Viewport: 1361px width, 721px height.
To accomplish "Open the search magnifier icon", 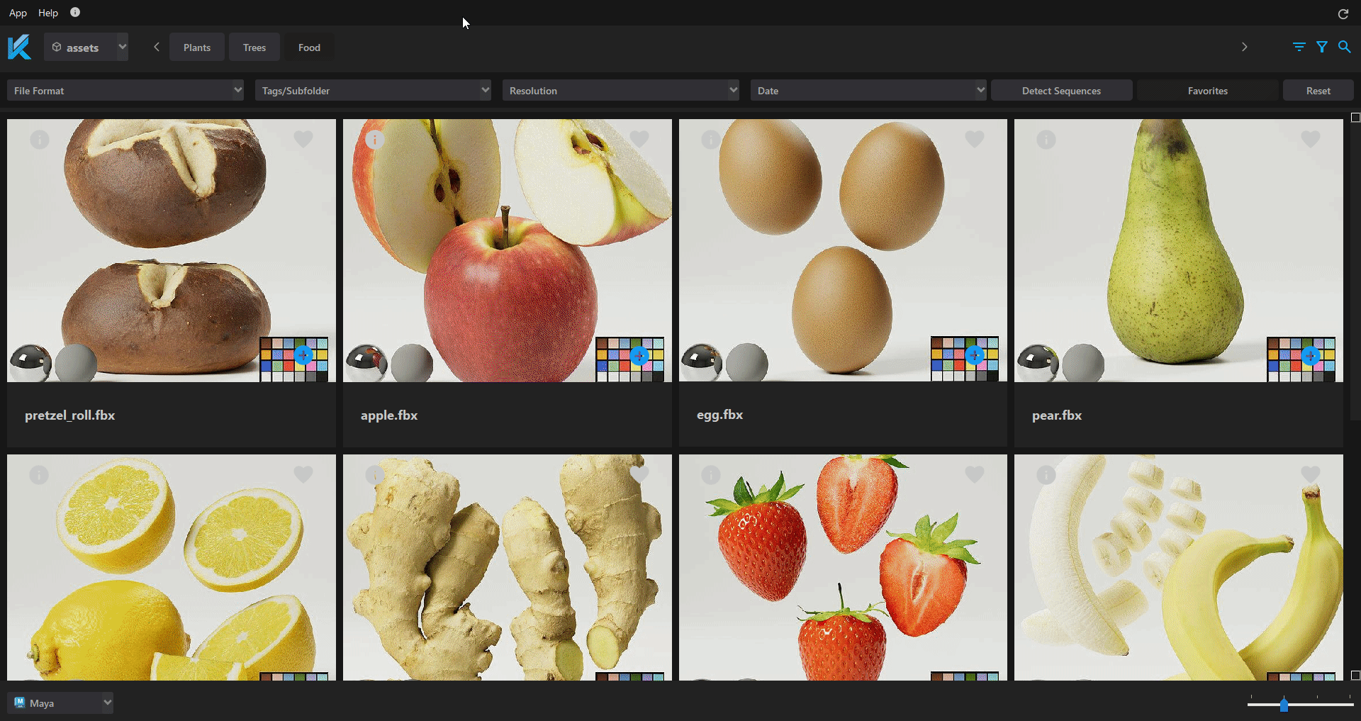I will click(1344, 47).
